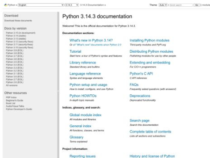
Task: Open Download these documents link
Action: click(x=18, y=21)
